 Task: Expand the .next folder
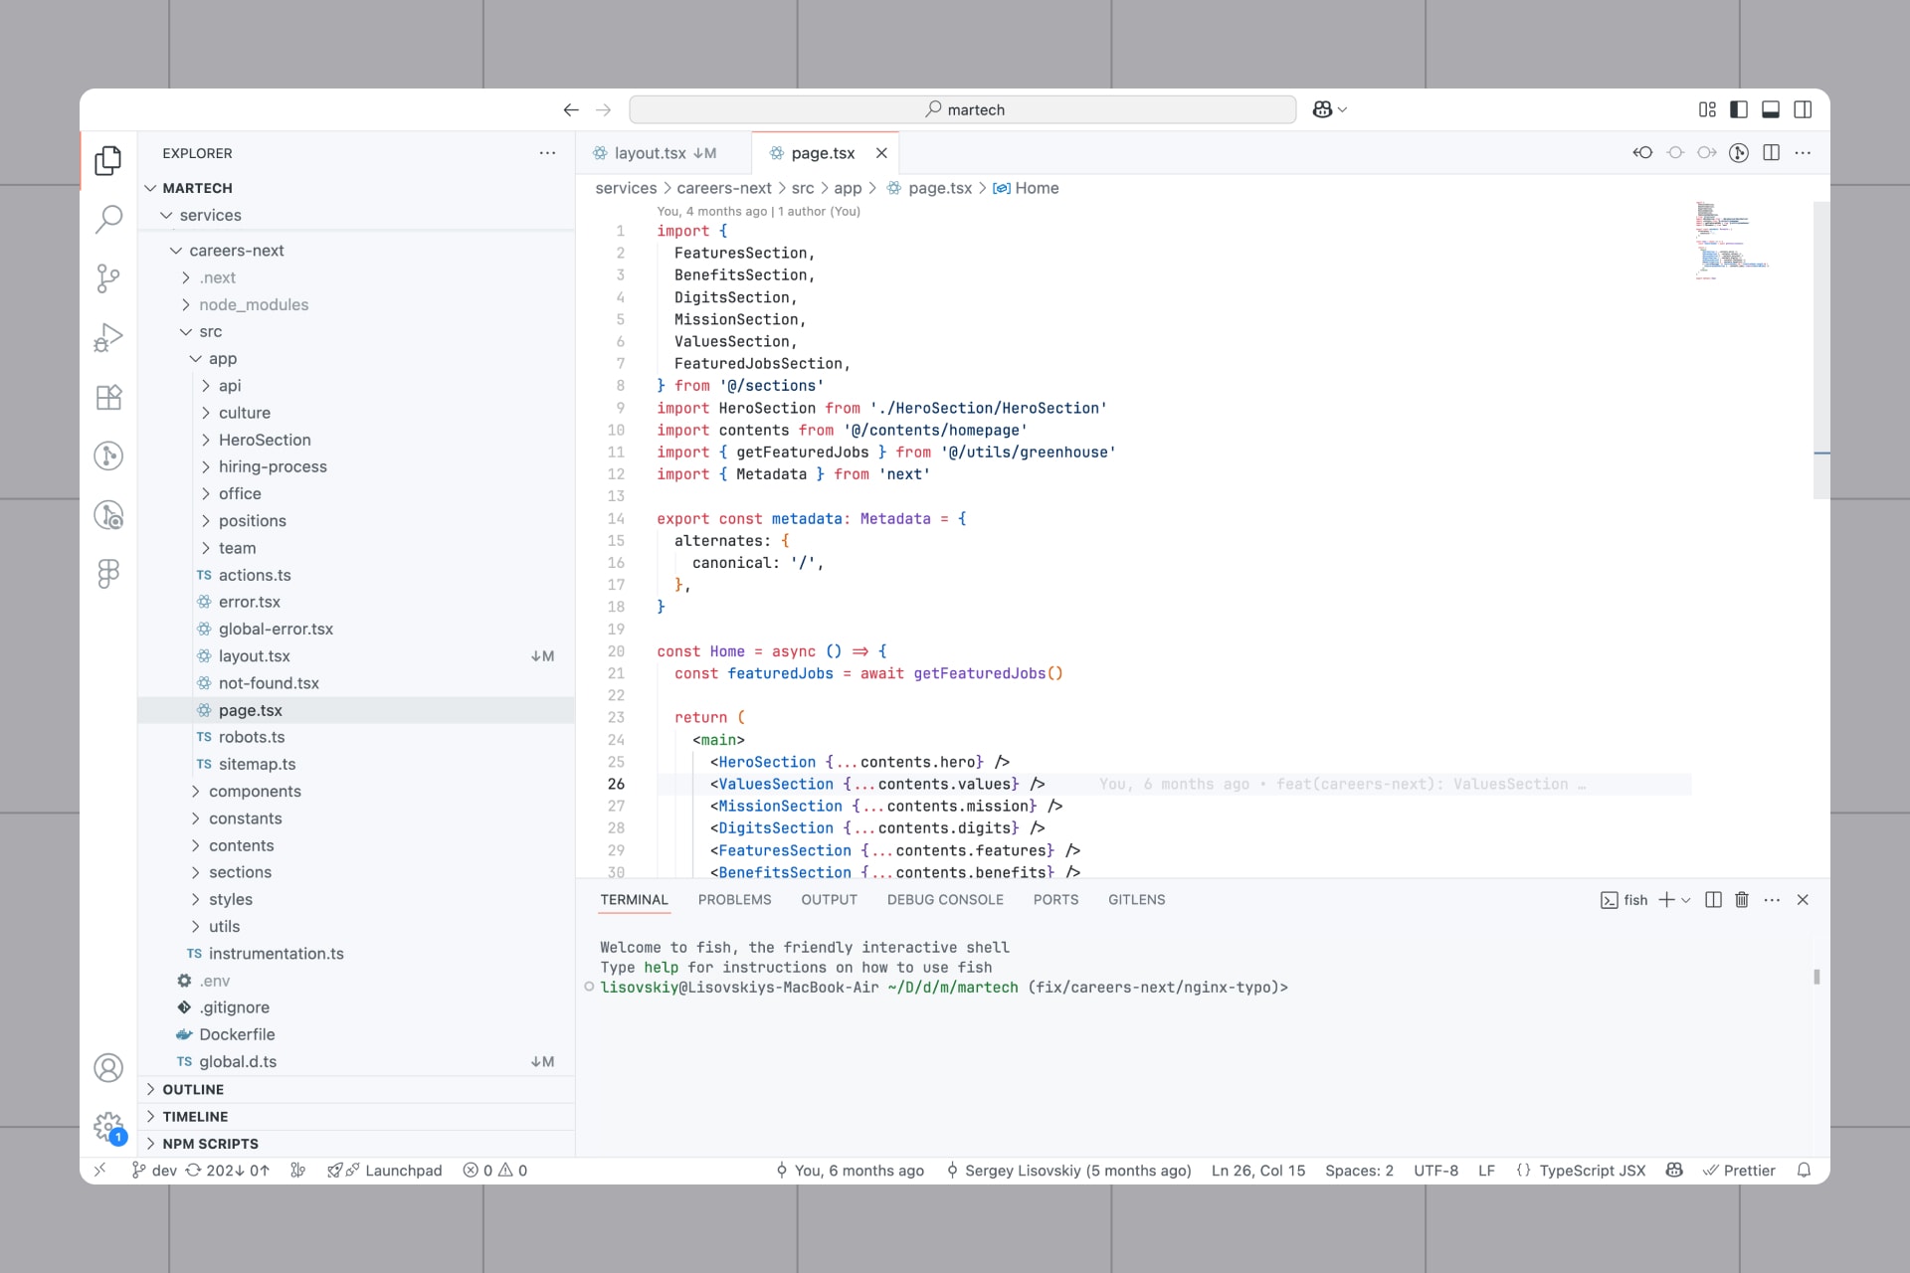click(x=356, y=277)
